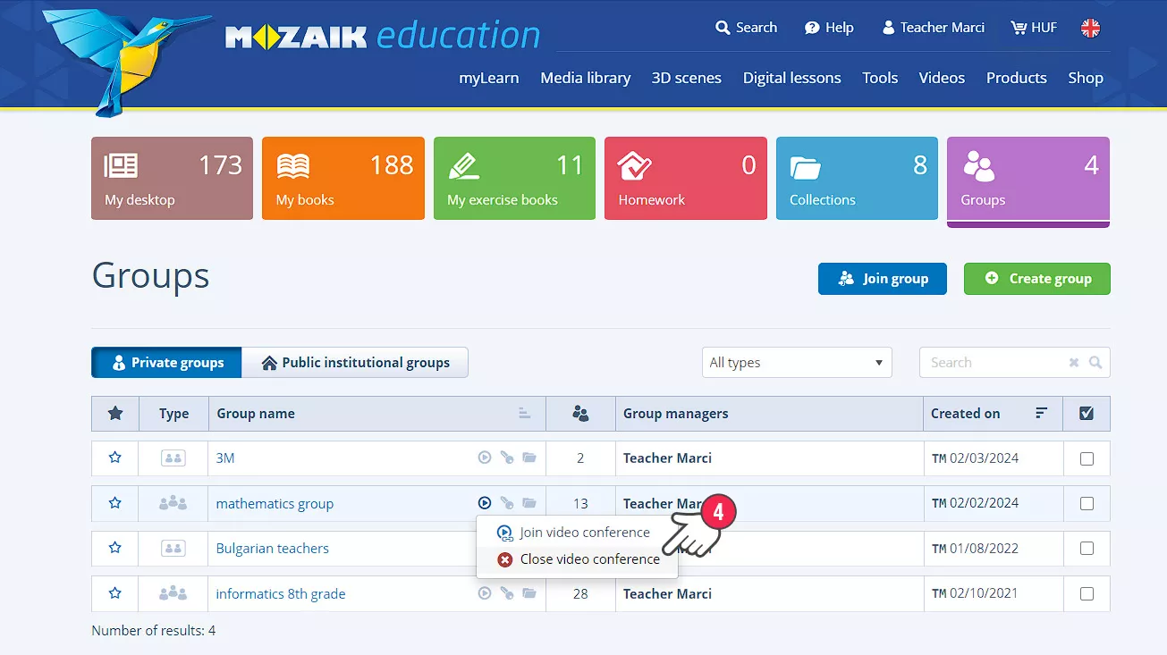Click video conference icon in 3M row

click(x=485, y=458)
